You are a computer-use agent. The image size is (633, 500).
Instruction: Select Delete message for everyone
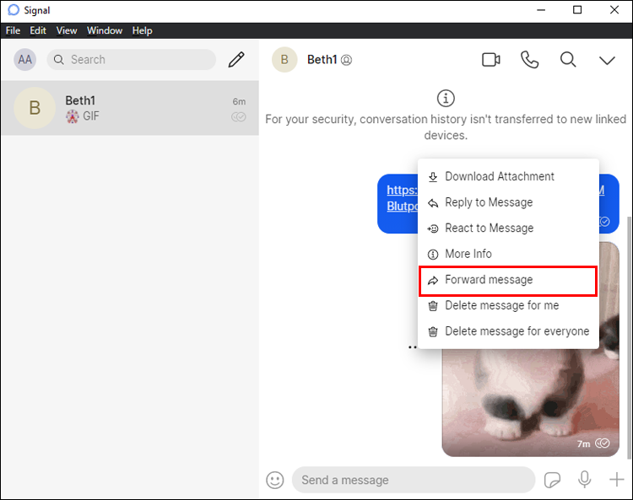tap(508, 331)
